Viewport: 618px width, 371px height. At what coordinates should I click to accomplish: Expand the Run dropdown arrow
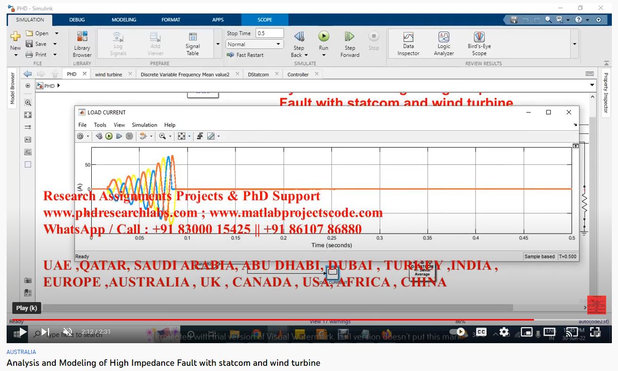tap(323, 55)
